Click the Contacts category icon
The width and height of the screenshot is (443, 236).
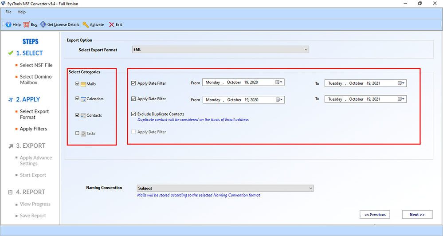[x=83, y=116]
